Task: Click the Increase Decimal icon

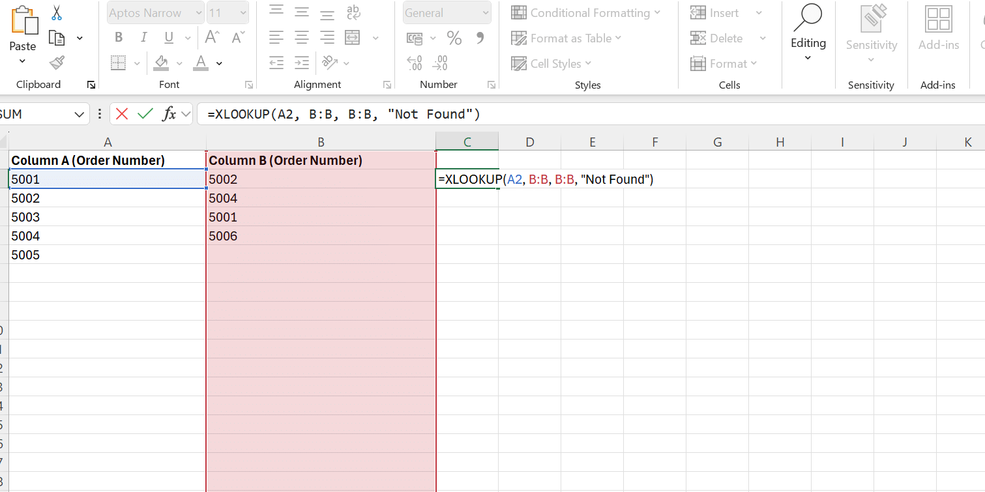Action: coord(415,63)
